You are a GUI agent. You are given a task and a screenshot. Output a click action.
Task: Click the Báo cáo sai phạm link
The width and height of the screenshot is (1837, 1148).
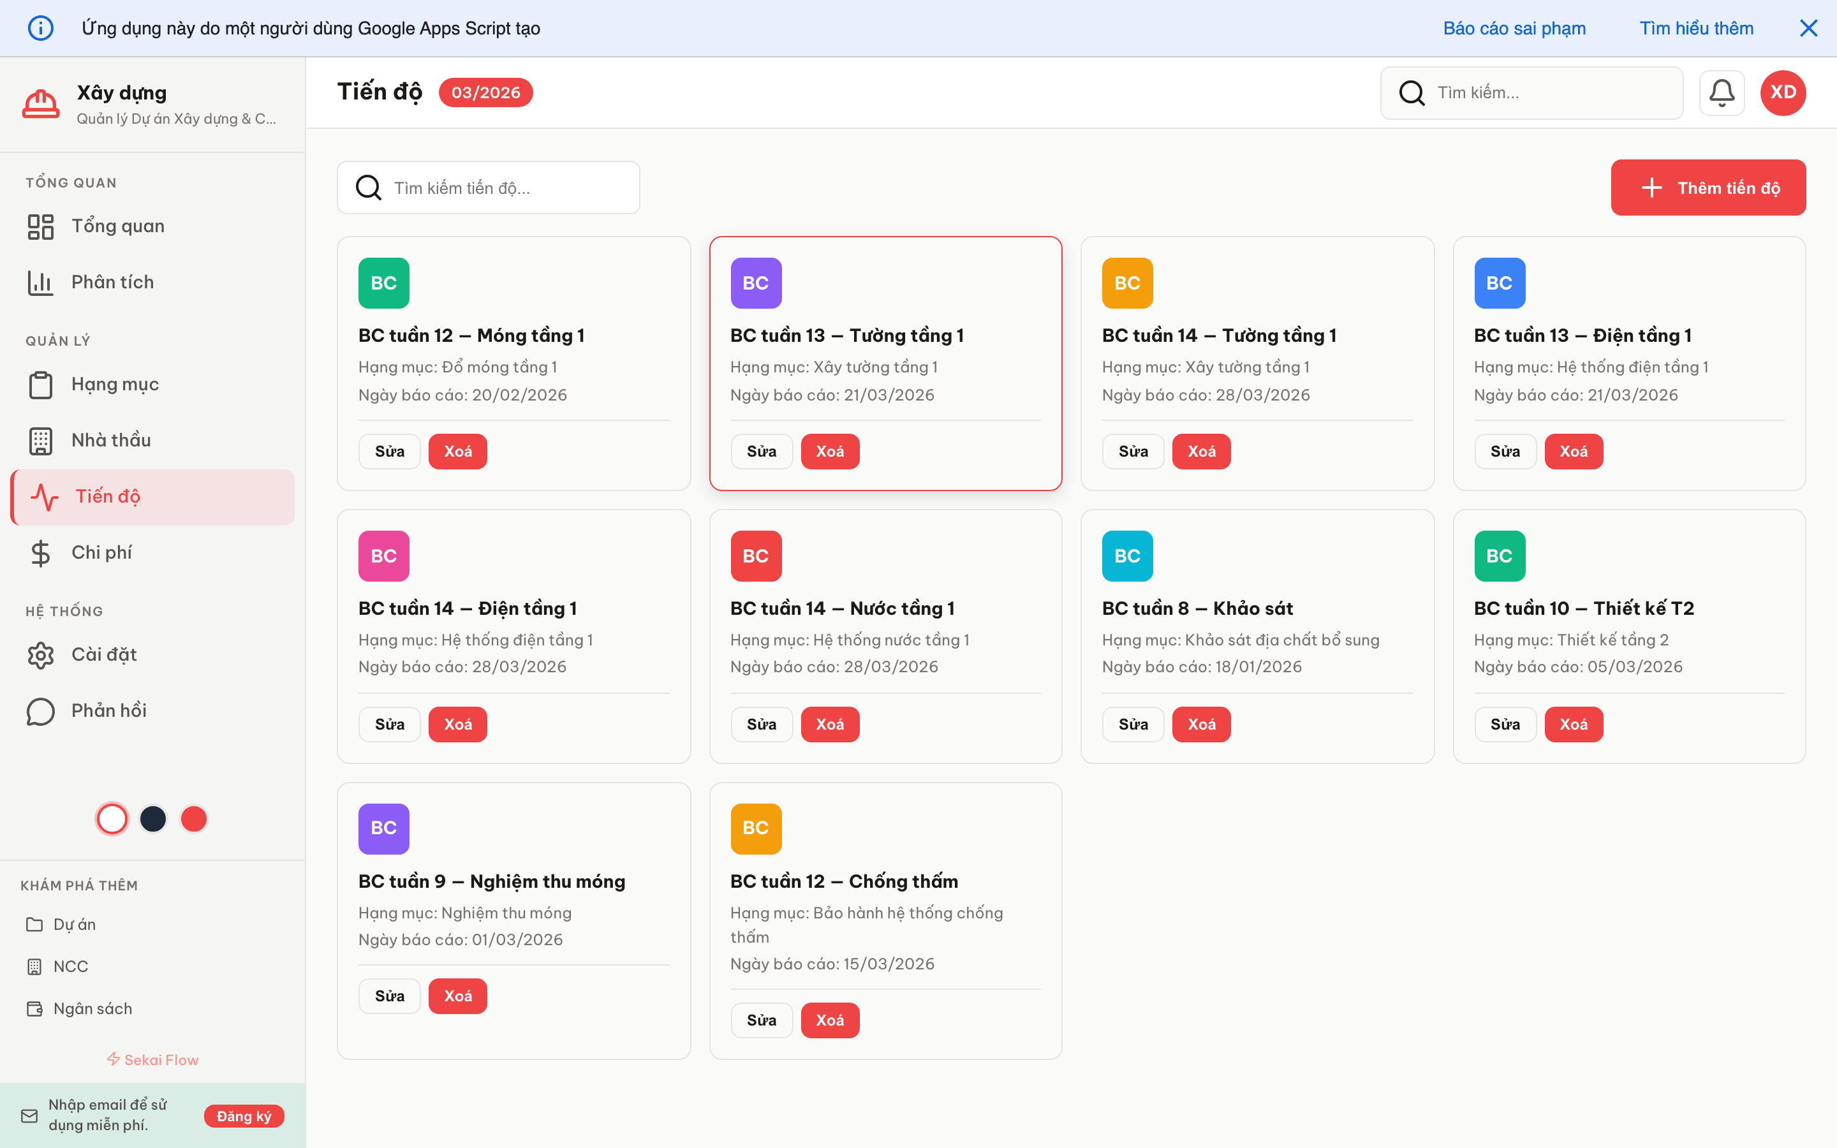pyautogui.click(x=1514, y=28)
